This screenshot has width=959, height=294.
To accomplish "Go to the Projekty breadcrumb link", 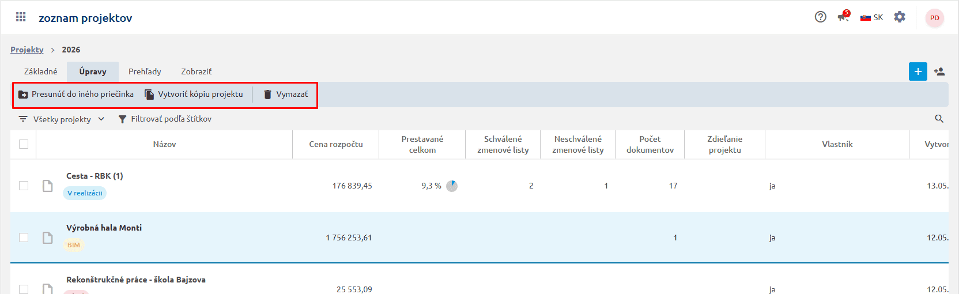I will click(x=27, y=50).
